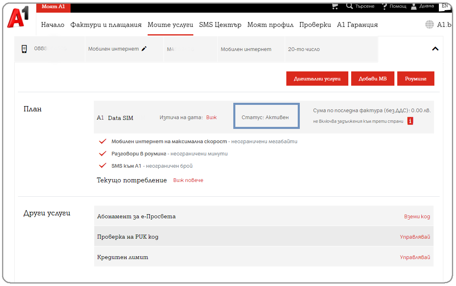
Task: Click the План section heading
Action: [33, 109]
